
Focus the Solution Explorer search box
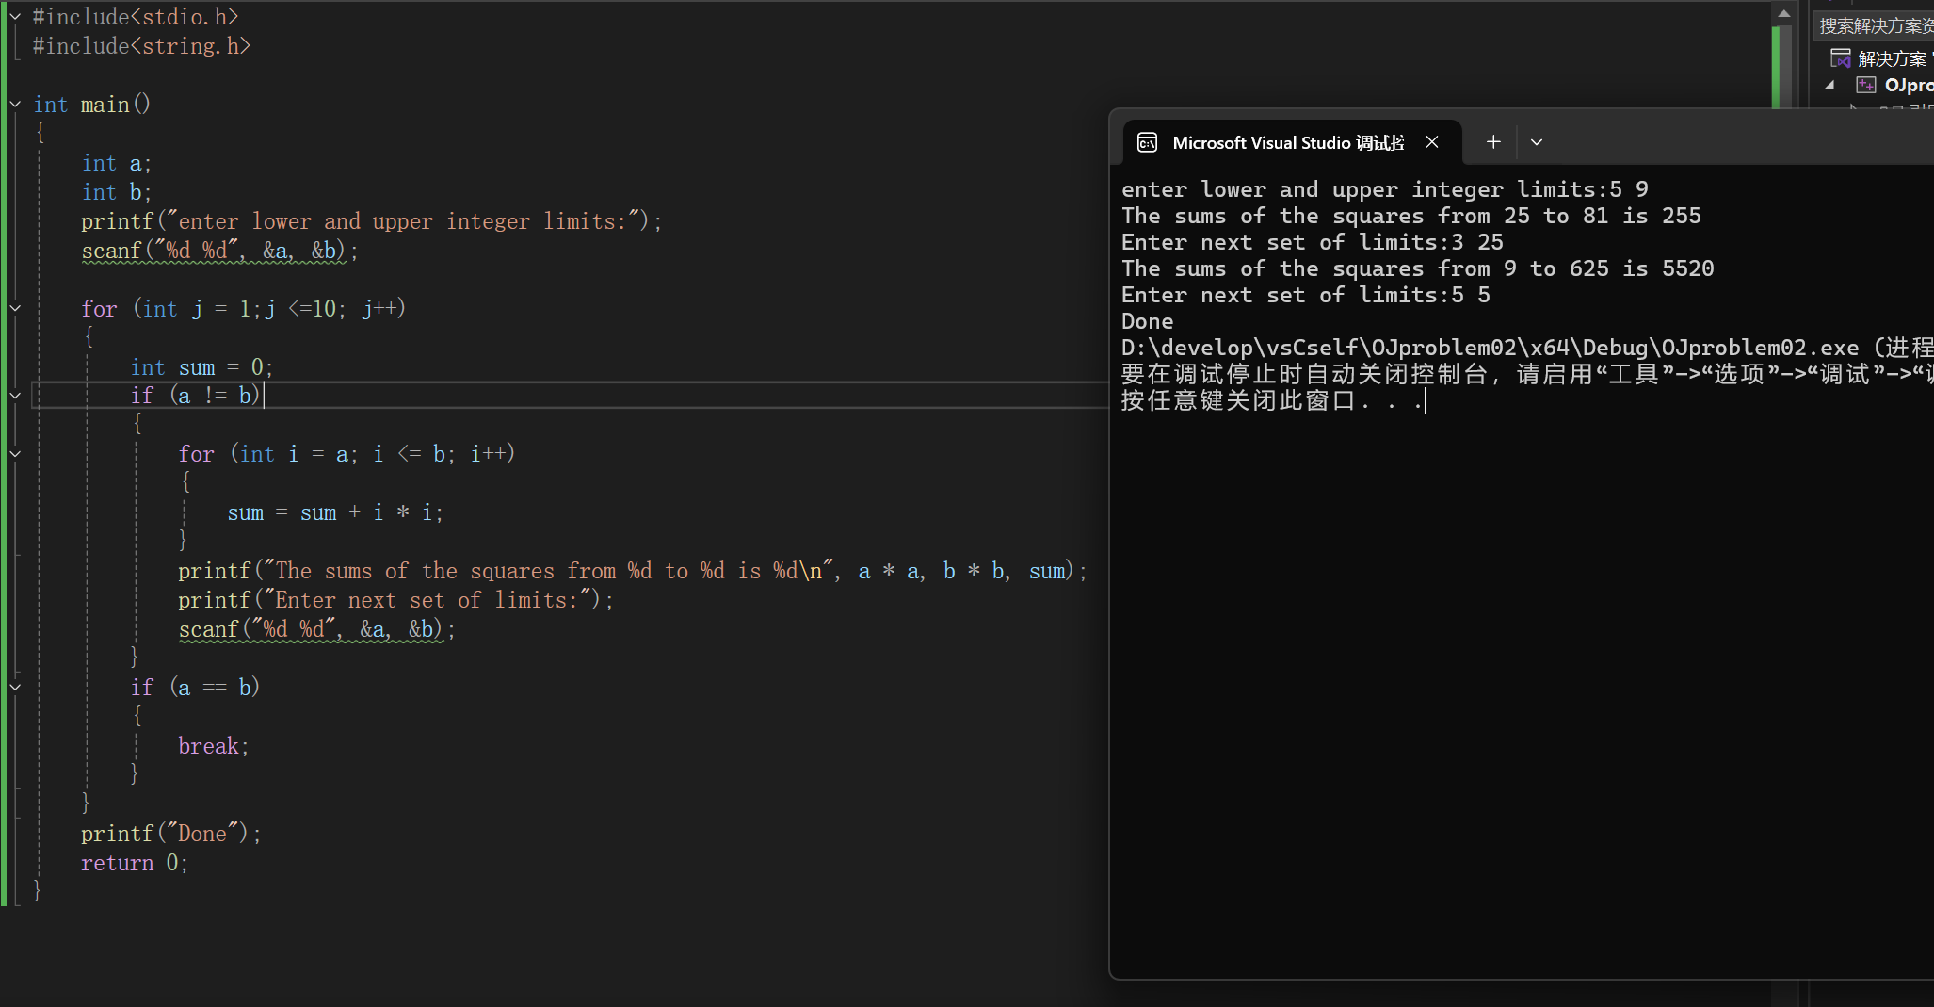coord(1874,25)
